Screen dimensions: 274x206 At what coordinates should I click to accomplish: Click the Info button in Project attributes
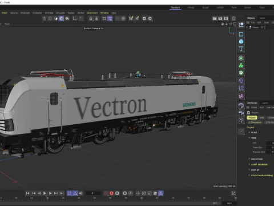(262, 118)
